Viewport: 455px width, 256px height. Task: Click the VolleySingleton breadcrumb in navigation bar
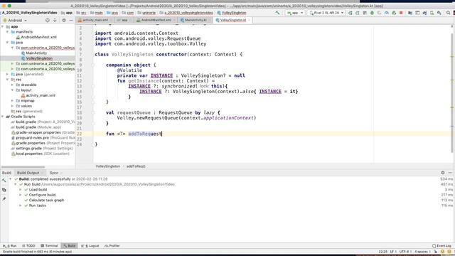pyautogui.click(x=231, y=13)
